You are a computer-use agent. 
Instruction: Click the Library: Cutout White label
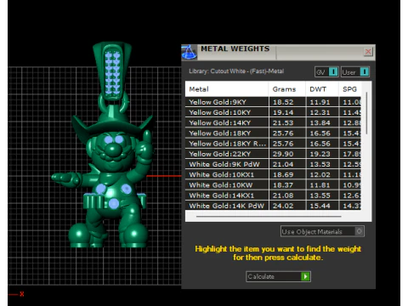point(236,71)
